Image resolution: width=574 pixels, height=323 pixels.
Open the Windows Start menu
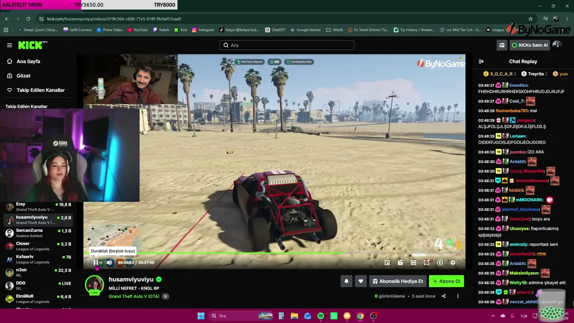click(201, 316)
